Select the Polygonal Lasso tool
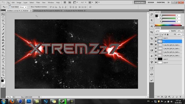 (x=3, y=21)
